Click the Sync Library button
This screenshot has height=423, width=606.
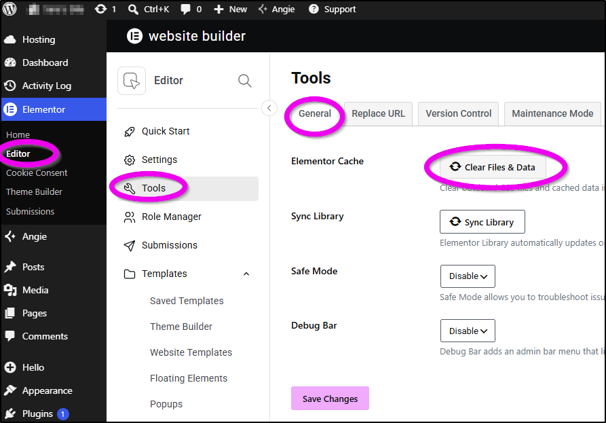pos(482,222)
